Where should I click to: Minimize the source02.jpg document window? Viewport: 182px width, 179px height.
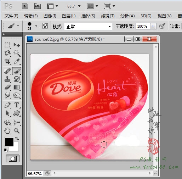coord(129,39)
